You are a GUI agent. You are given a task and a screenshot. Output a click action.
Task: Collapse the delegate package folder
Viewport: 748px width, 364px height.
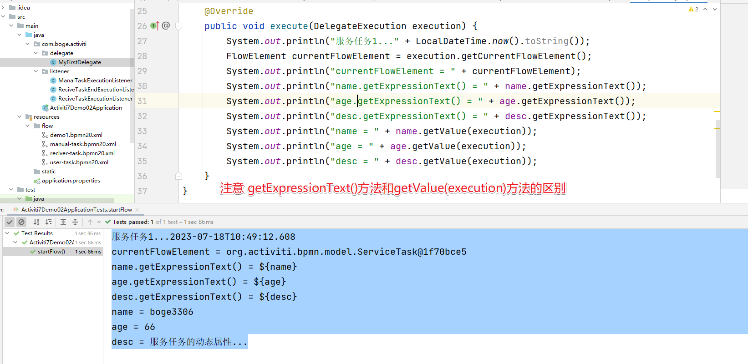pyautogui.click(x=36, y=53)
